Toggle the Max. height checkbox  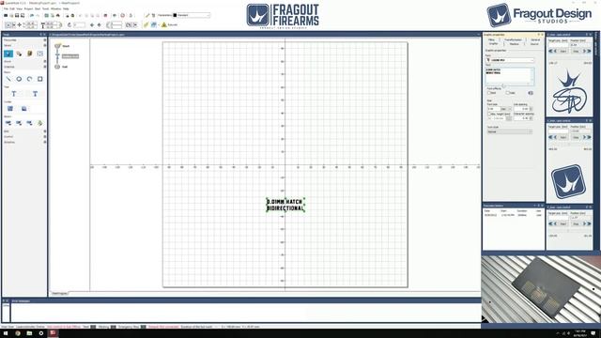pos(489,114)
